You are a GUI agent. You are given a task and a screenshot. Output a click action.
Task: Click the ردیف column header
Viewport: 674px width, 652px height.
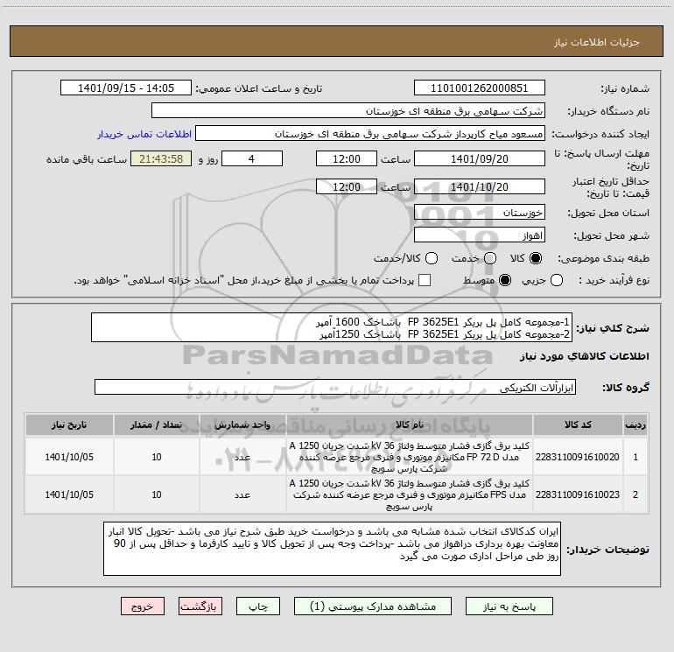point(635,425)
